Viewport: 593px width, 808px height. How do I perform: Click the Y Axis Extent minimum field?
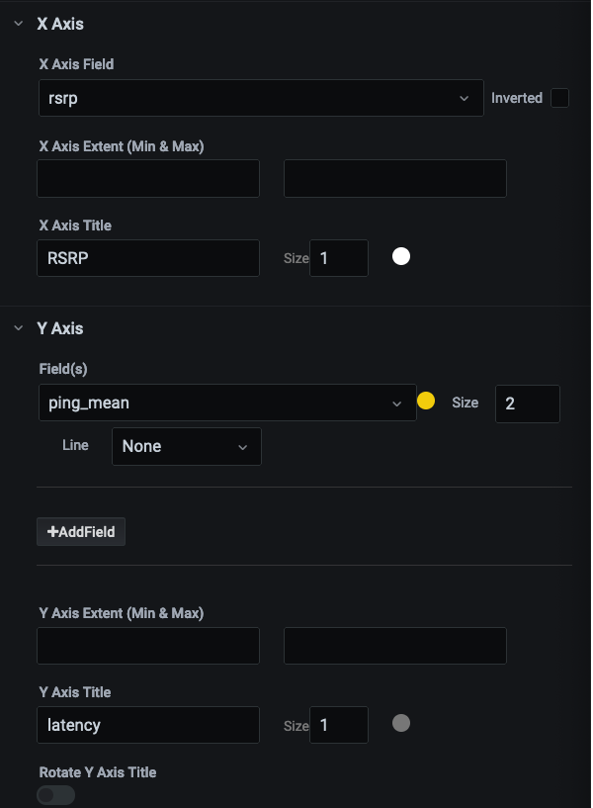coord(147,645)
